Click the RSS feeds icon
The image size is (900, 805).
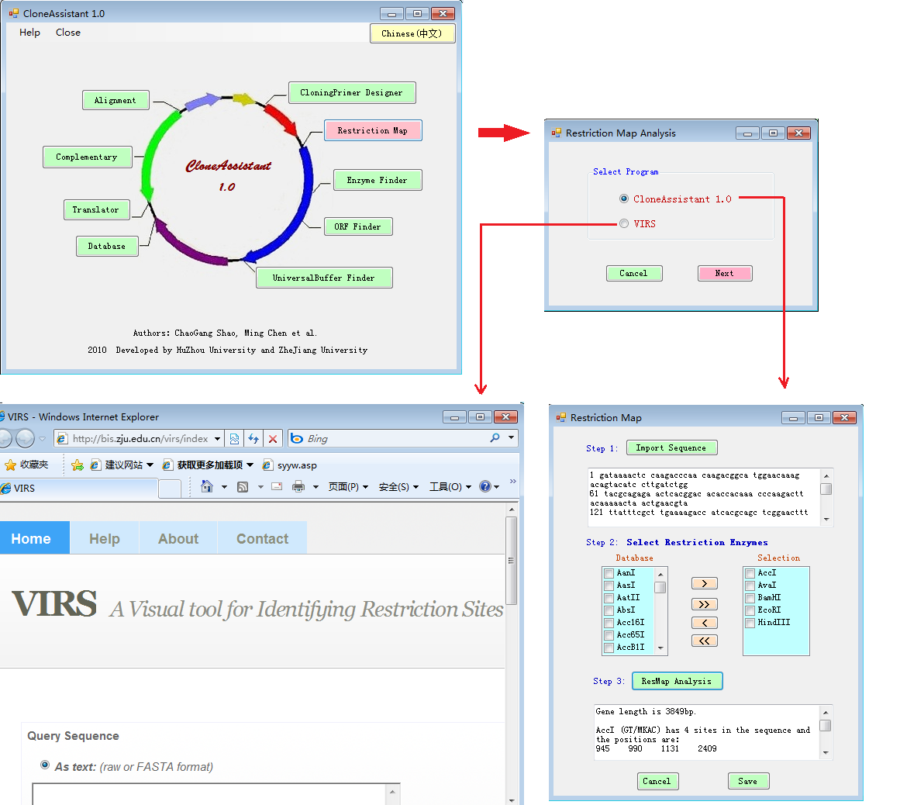click(243, 487)
